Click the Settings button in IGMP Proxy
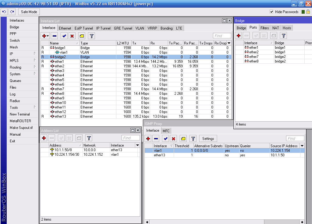 (208, 138)
